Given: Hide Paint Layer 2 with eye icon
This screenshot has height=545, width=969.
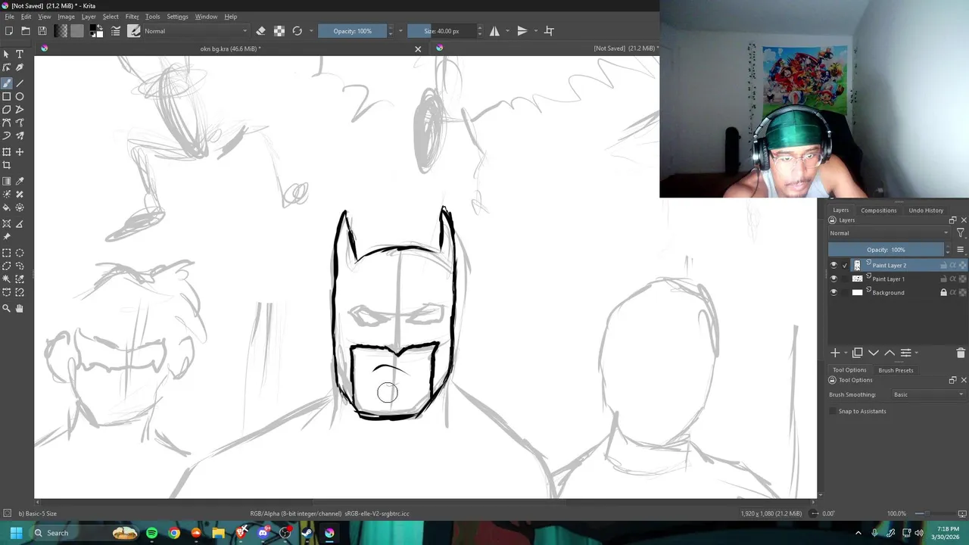Looking at the screenshot, I should tap(833, 266).
